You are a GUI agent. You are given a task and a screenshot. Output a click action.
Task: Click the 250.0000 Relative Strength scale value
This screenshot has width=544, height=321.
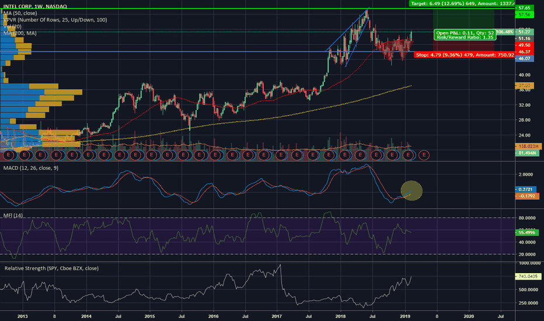pos(528,303)
